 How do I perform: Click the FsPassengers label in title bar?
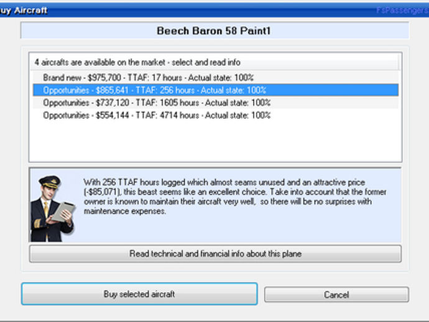click(x=402, y=11)
